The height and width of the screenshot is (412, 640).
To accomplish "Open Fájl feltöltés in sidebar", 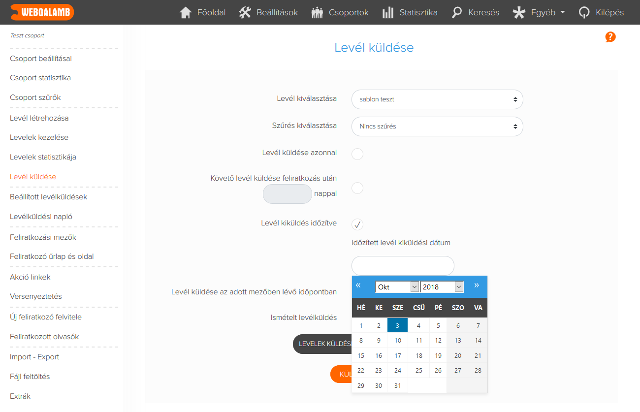I will [x=30, y=377].
